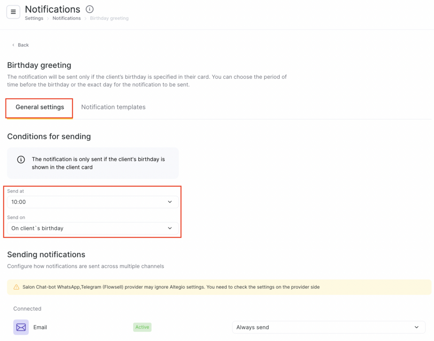Click the Back arrow icon
The width and height of the screenshot is (434, 341).
click(x=13, y=45)
